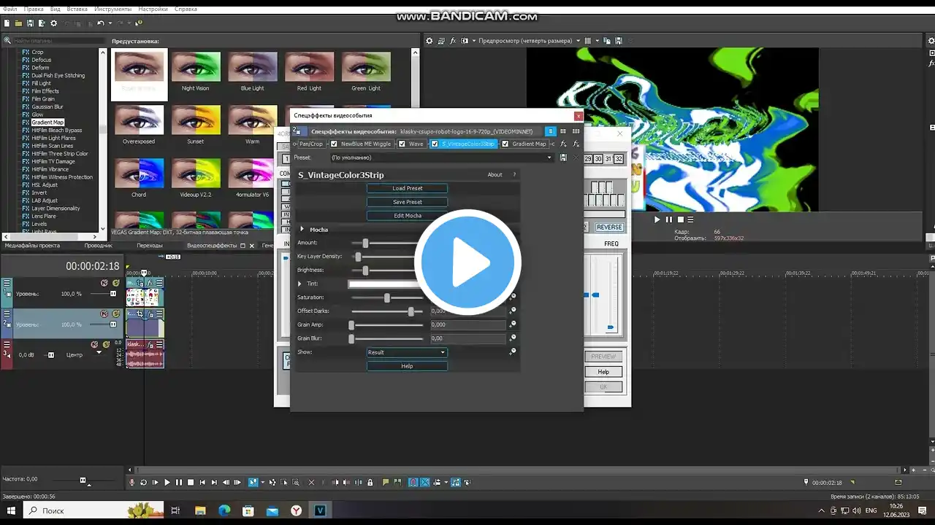The image size is (935, 525).
Task: Uncheck the Wave effect checkbox
Action: pos(402,144)
